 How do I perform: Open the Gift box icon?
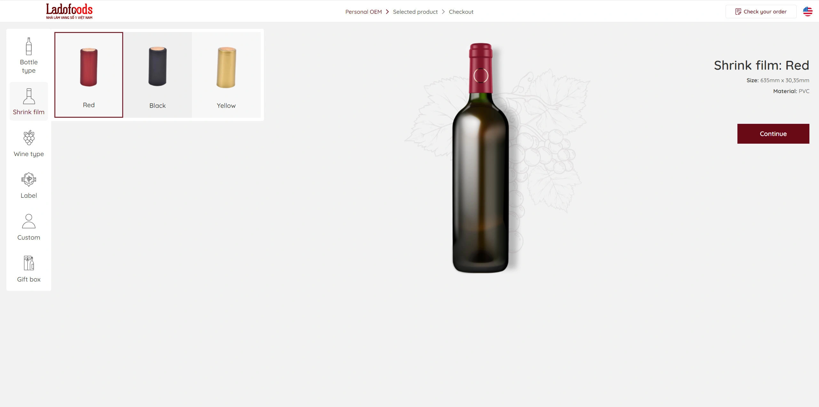(29, 263)
